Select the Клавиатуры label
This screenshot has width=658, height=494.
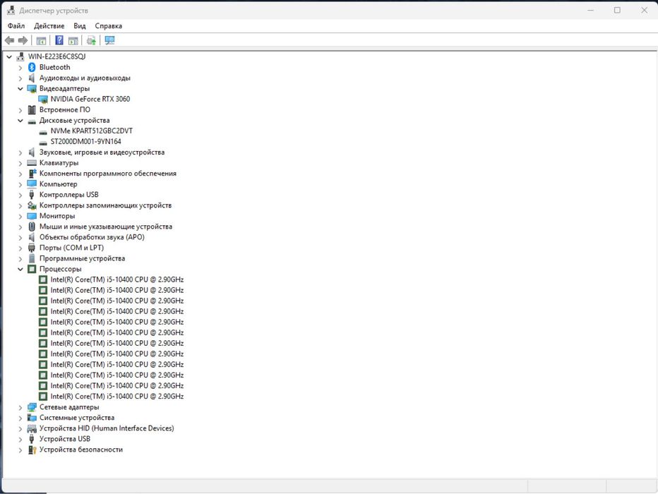click(x=59, y=163)
